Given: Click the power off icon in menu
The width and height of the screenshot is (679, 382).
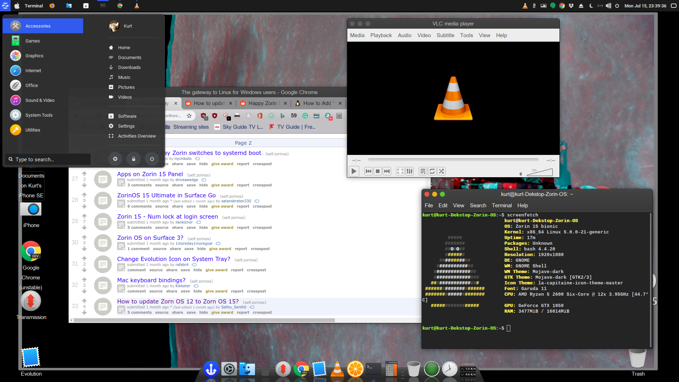Looking at the screenshot, I should tap(152, 159).
